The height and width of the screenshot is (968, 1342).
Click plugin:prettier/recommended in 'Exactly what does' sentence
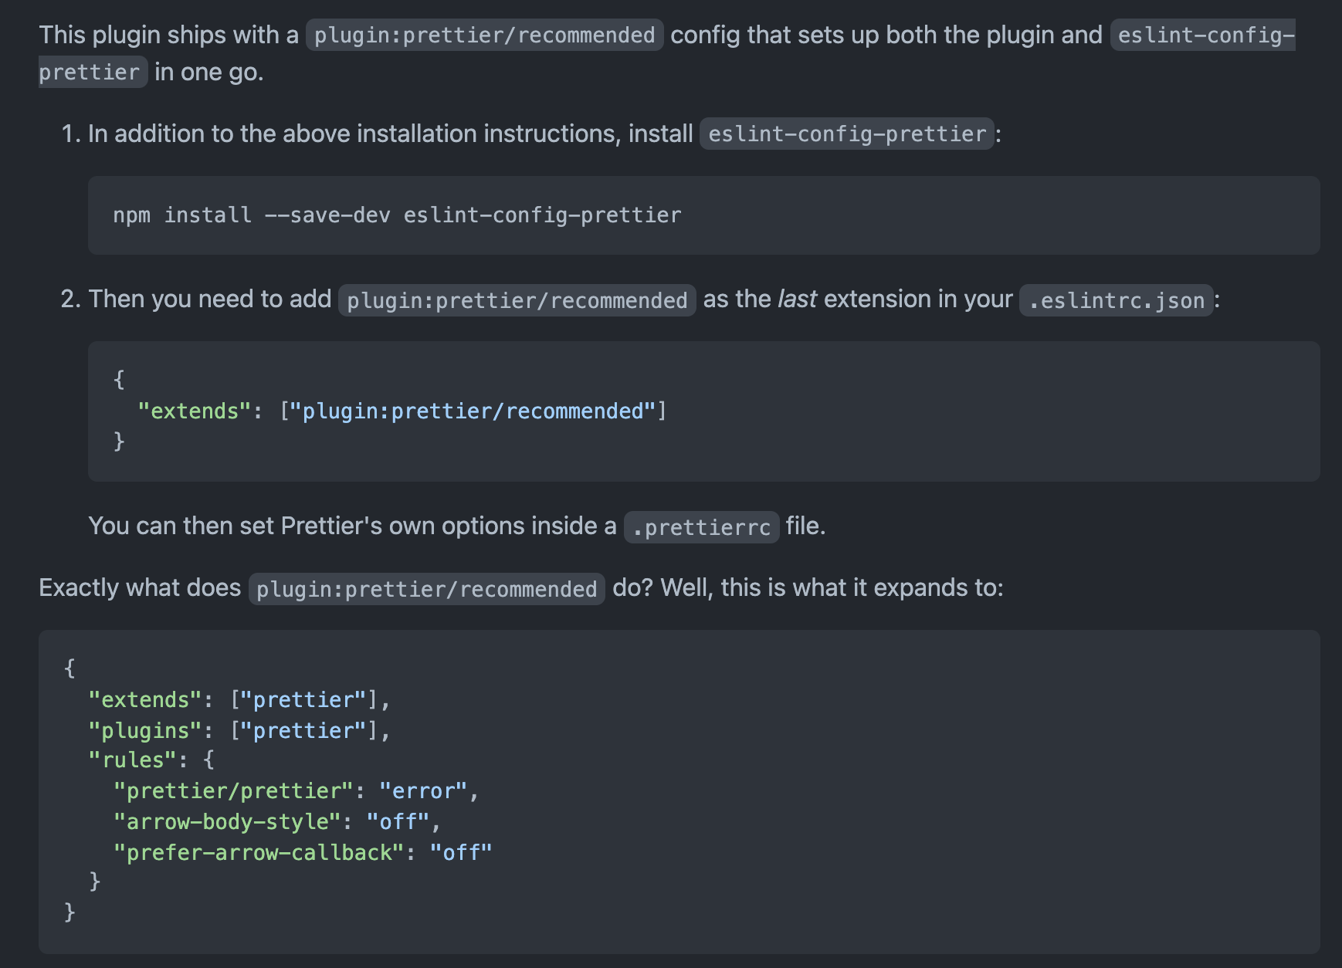426,588
